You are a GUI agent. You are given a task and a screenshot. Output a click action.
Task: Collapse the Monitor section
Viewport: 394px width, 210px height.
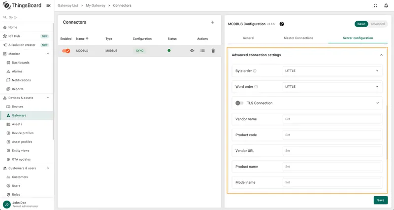click(48, 54)
